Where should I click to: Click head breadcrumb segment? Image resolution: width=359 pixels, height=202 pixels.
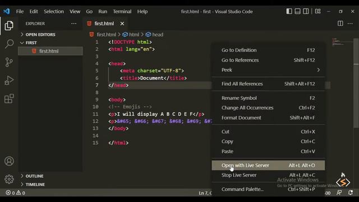point(158,35)
